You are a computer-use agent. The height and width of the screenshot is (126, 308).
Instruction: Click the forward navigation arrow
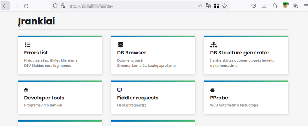[x=16, y=6]
